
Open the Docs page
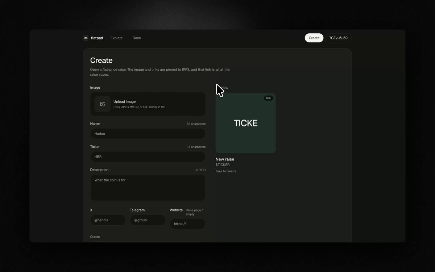point(137,38)
